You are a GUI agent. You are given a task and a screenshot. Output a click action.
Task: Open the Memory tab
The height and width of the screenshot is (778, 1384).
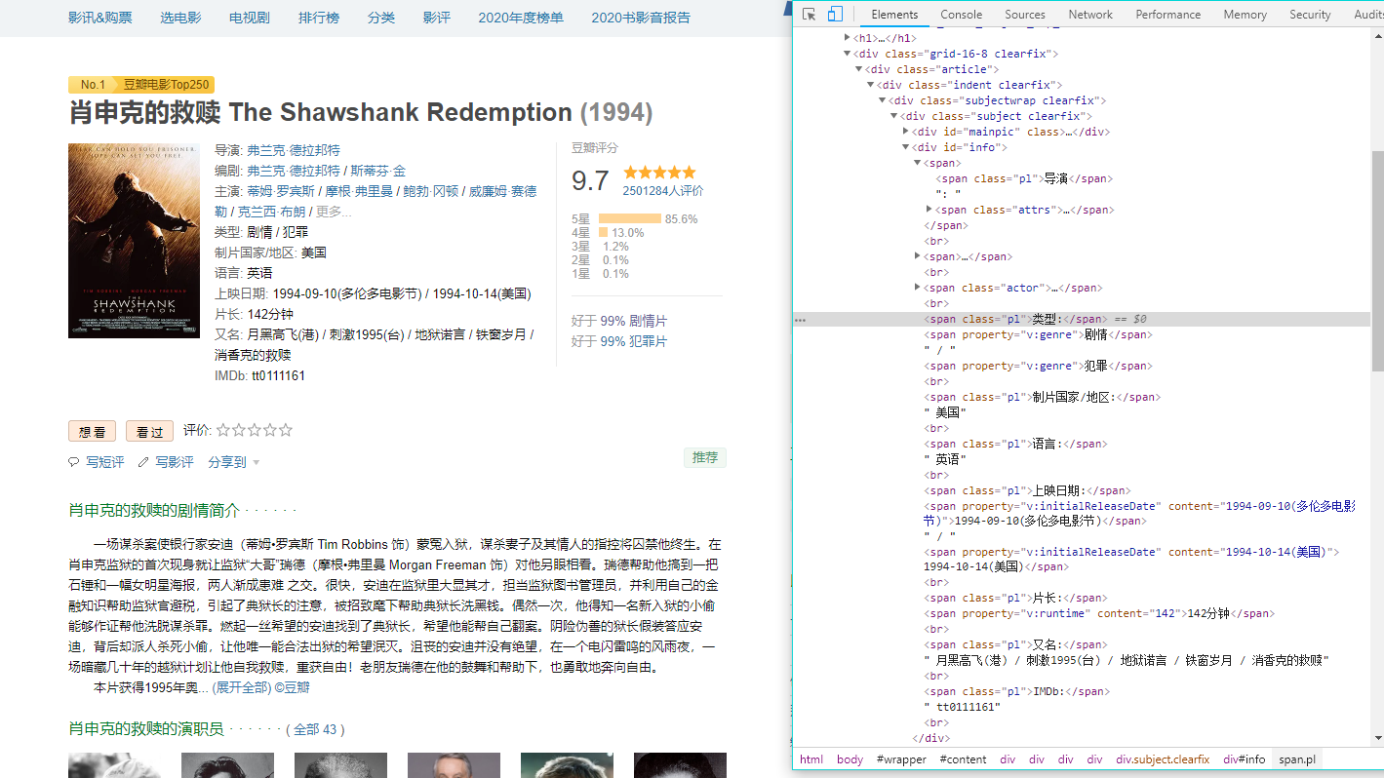pos(1245,15)
